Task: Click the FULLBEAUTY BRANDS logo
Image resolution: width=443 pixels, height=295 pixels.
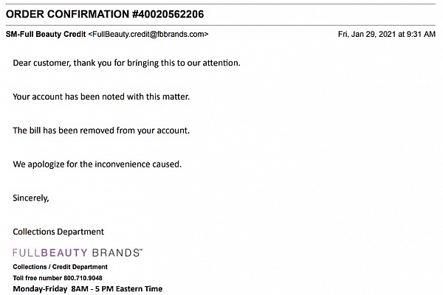Action: coord(78,253)
